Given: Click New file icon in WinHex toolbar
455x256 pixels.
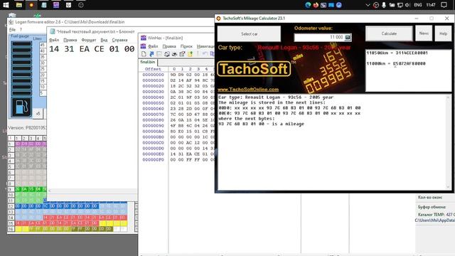Looking at the screenshot, I should pos(144,54).
